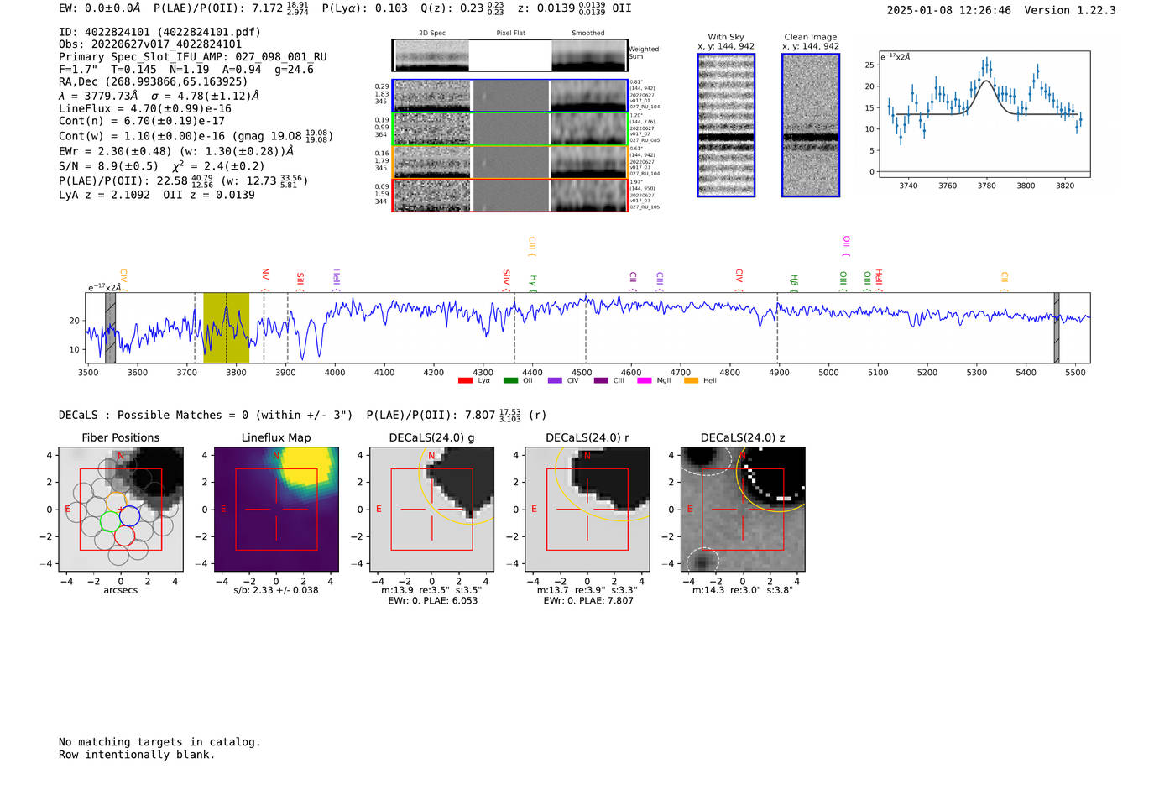The height and width of the screenshot is (800, 1175).
Task: Open the DECaLS(24.0) z image
Action: click(743, 509)
